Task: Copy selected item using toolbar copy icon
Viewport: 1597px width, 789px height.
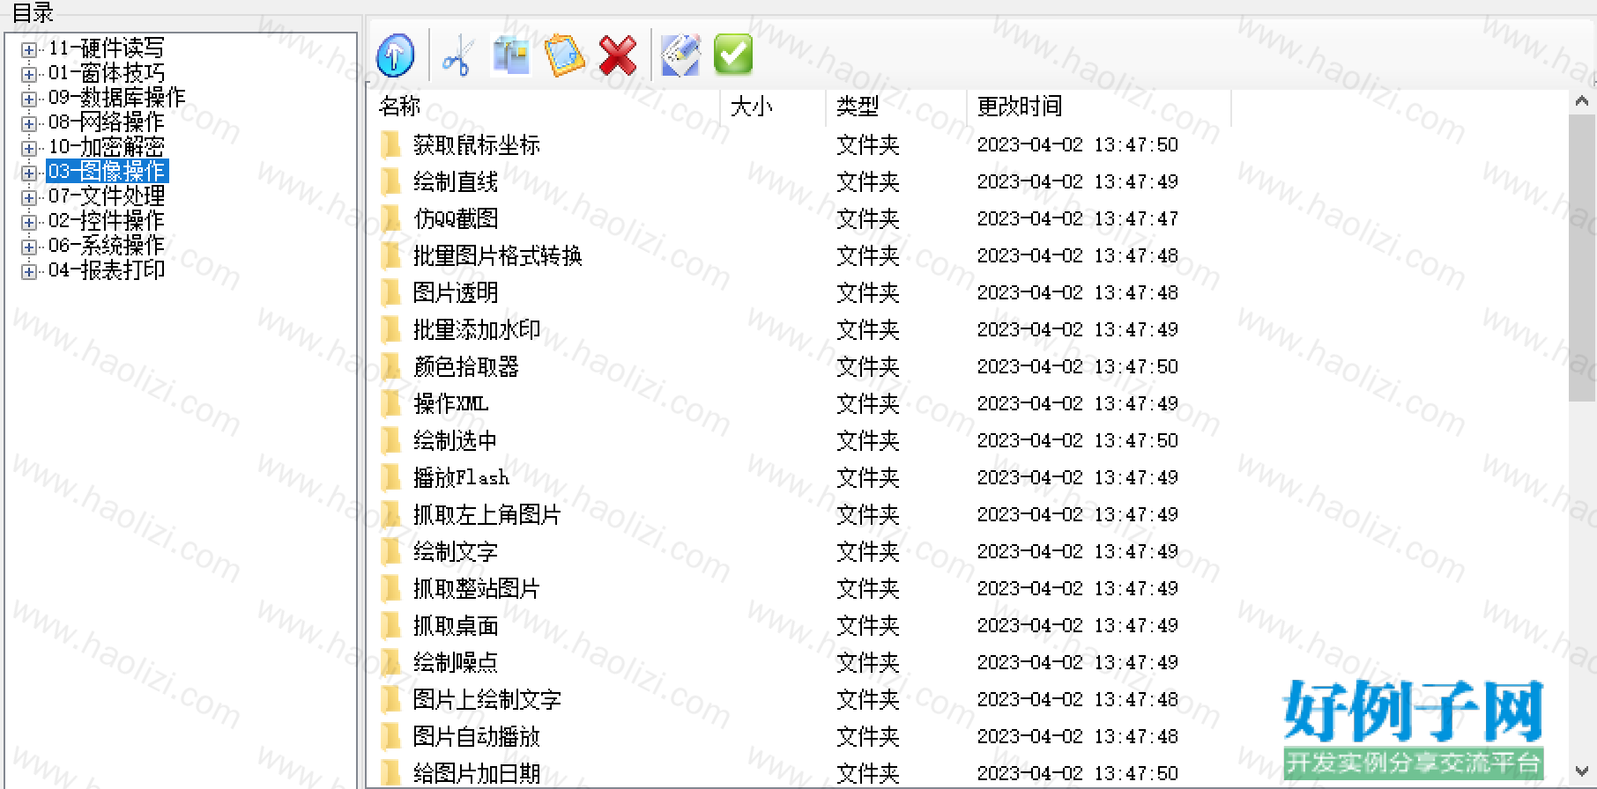Action: [x=511, y=55]
